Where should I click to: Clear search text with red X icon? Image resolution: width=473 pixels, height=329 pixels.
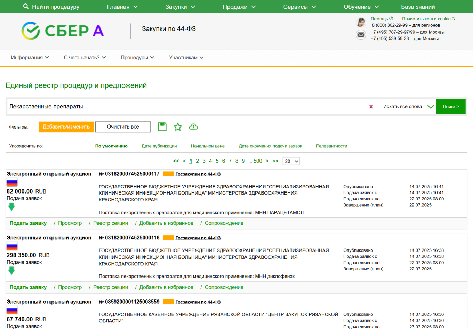(371, 107)
